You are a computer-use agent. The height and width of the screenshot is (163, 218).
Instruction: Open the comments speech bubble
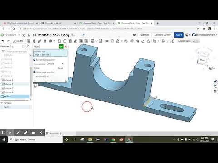tap(134, 35)
